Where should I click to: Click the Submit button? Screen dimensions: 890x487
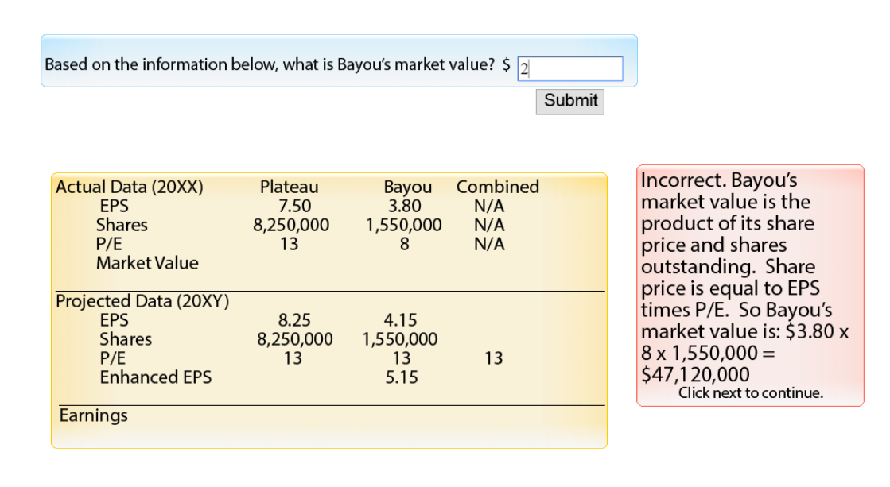tap(570, 102)
